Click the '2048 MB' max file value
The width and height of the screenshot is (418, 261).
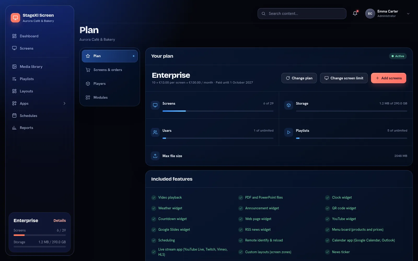click(x=401, y=156)
